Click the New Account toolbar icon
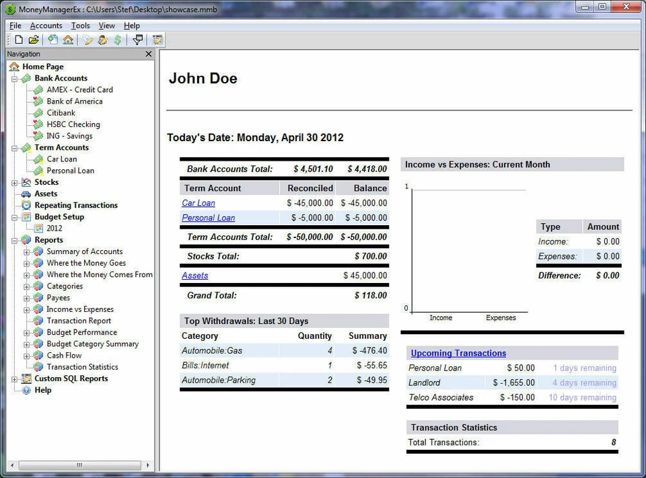This screenshot has height=478, width=646. click(x=52, y=40)
